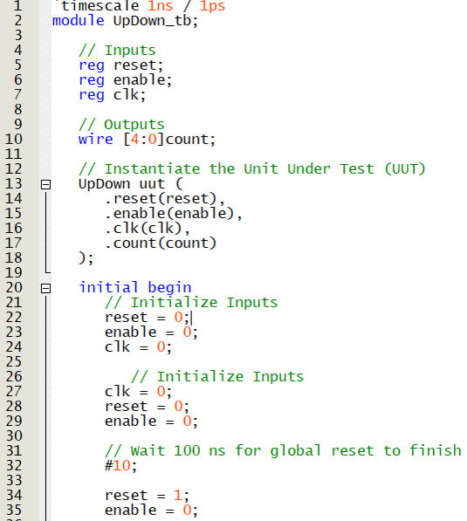Viewport: 467px width, 521px height.
Task: Click the 'reset = 0;' on line 28
Action: click(147, 407)
